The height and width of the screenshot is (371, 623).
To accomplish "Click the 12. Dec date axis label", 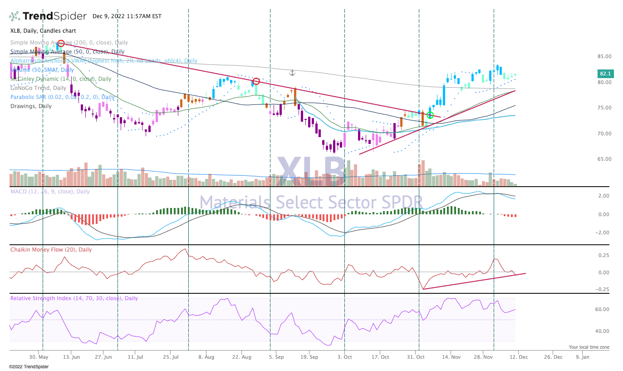I will click(x=518, y=357).
